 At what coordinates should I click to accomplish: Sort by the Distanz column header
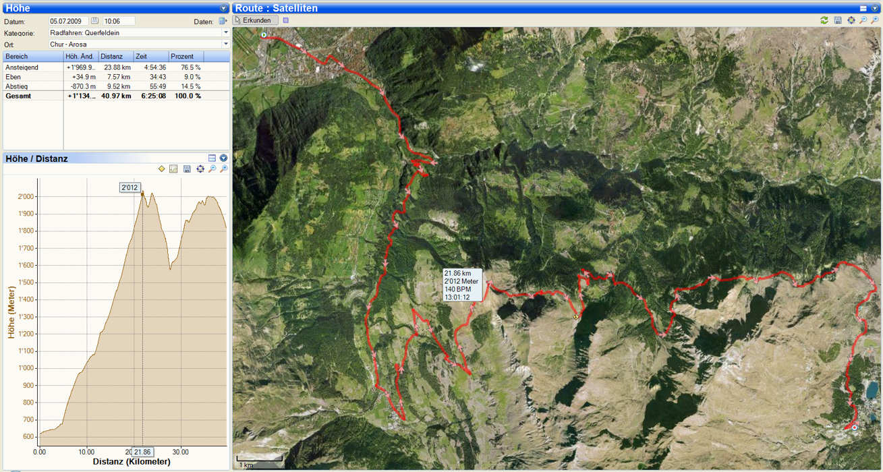(x=116, y=57)
